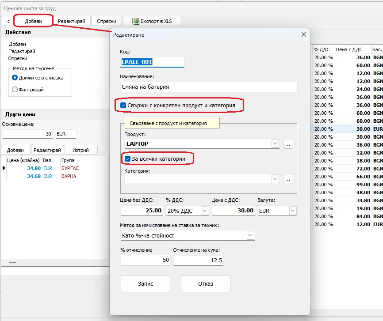Expand the Валута dropdown showing EUR
This screenshot has width=383, height=321.
click(293, 211)
